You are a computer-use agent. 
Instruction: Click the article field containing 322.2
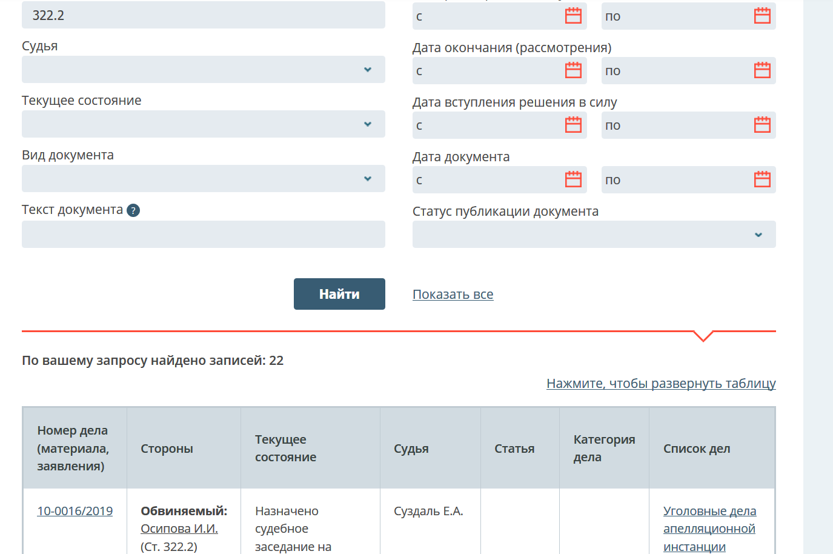(203, 15)
